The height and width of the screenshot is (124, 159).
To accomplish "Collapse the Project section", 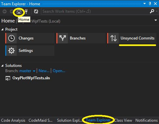I will pyautogui.click(x=2, y=29).
